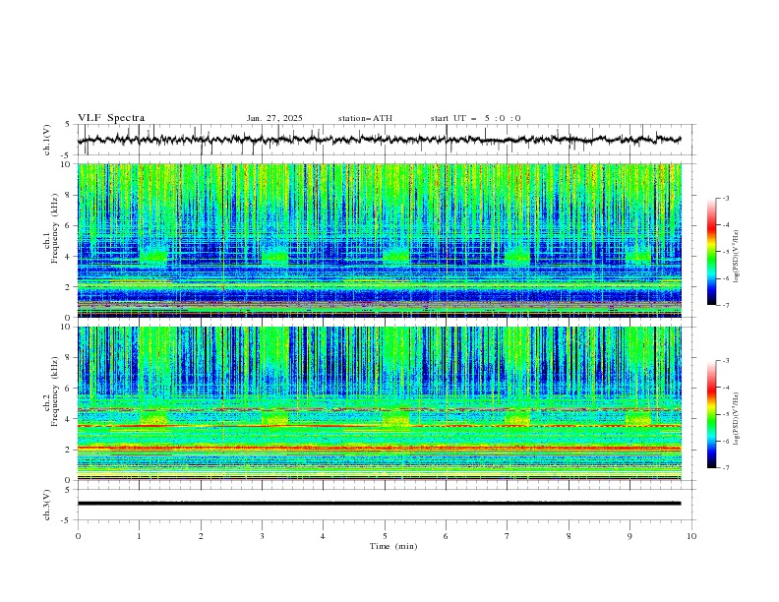The width and height of the screenshot is (779, 602).
Task: Click the time axis tick label "7"
Action: [507, 536]
